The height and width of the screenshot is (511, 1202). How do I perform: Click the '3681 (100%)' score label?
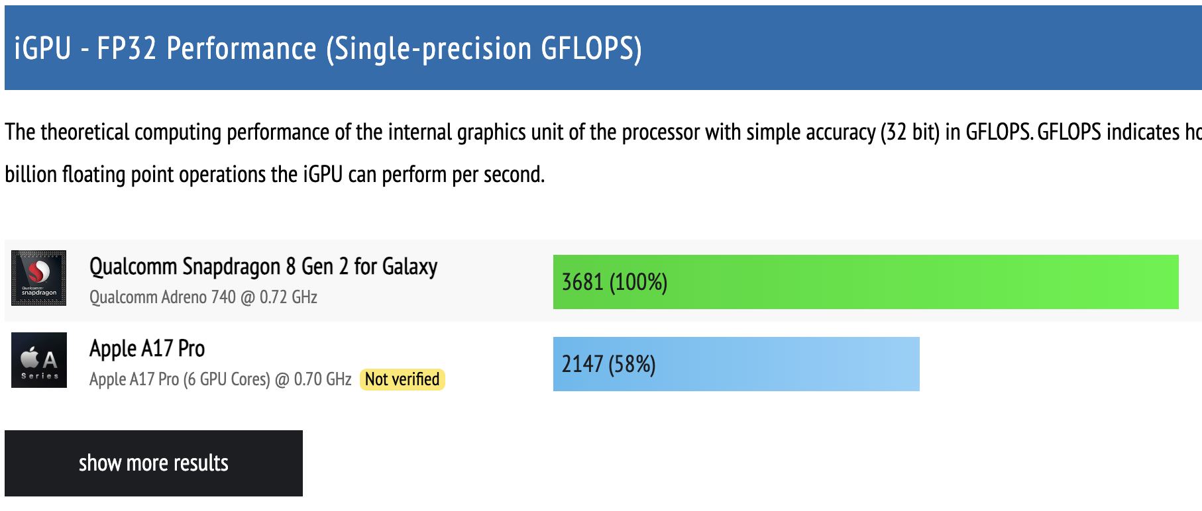click(x=614, y=283)
